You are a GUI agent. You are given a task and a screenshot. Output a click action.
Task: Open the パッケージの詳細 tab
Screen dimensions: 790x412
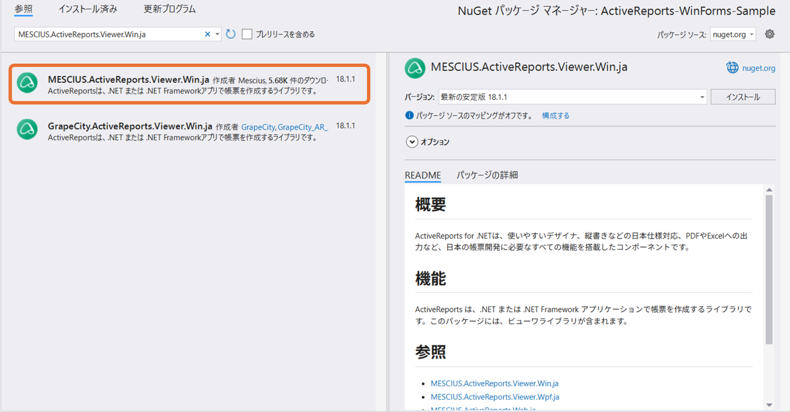click(487, 175)
